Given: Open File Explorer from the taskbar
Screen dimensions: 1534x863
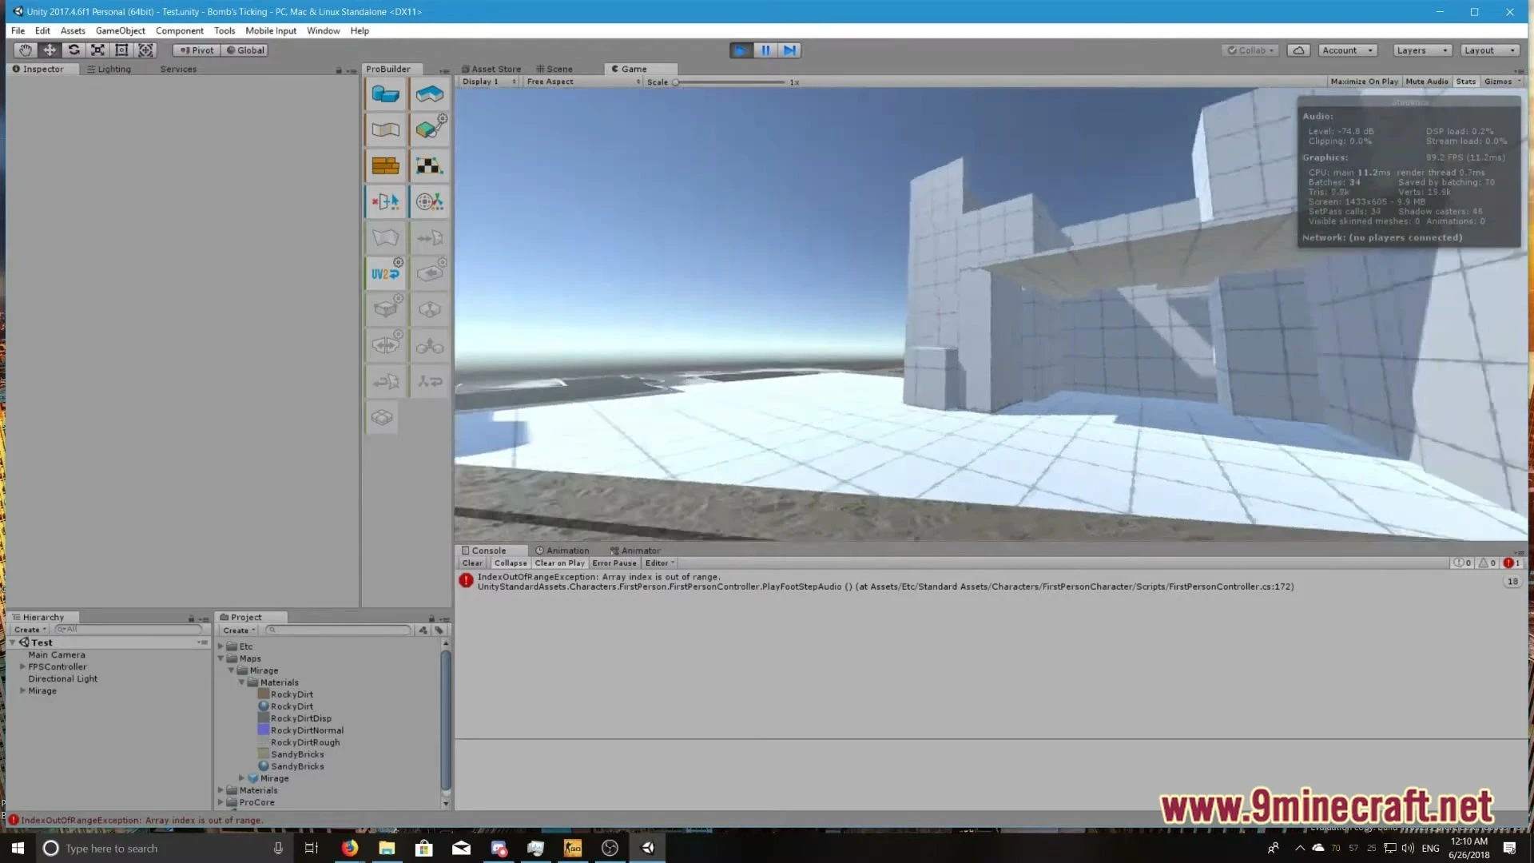Looking at the screenshot, I should tap(387, 848).
